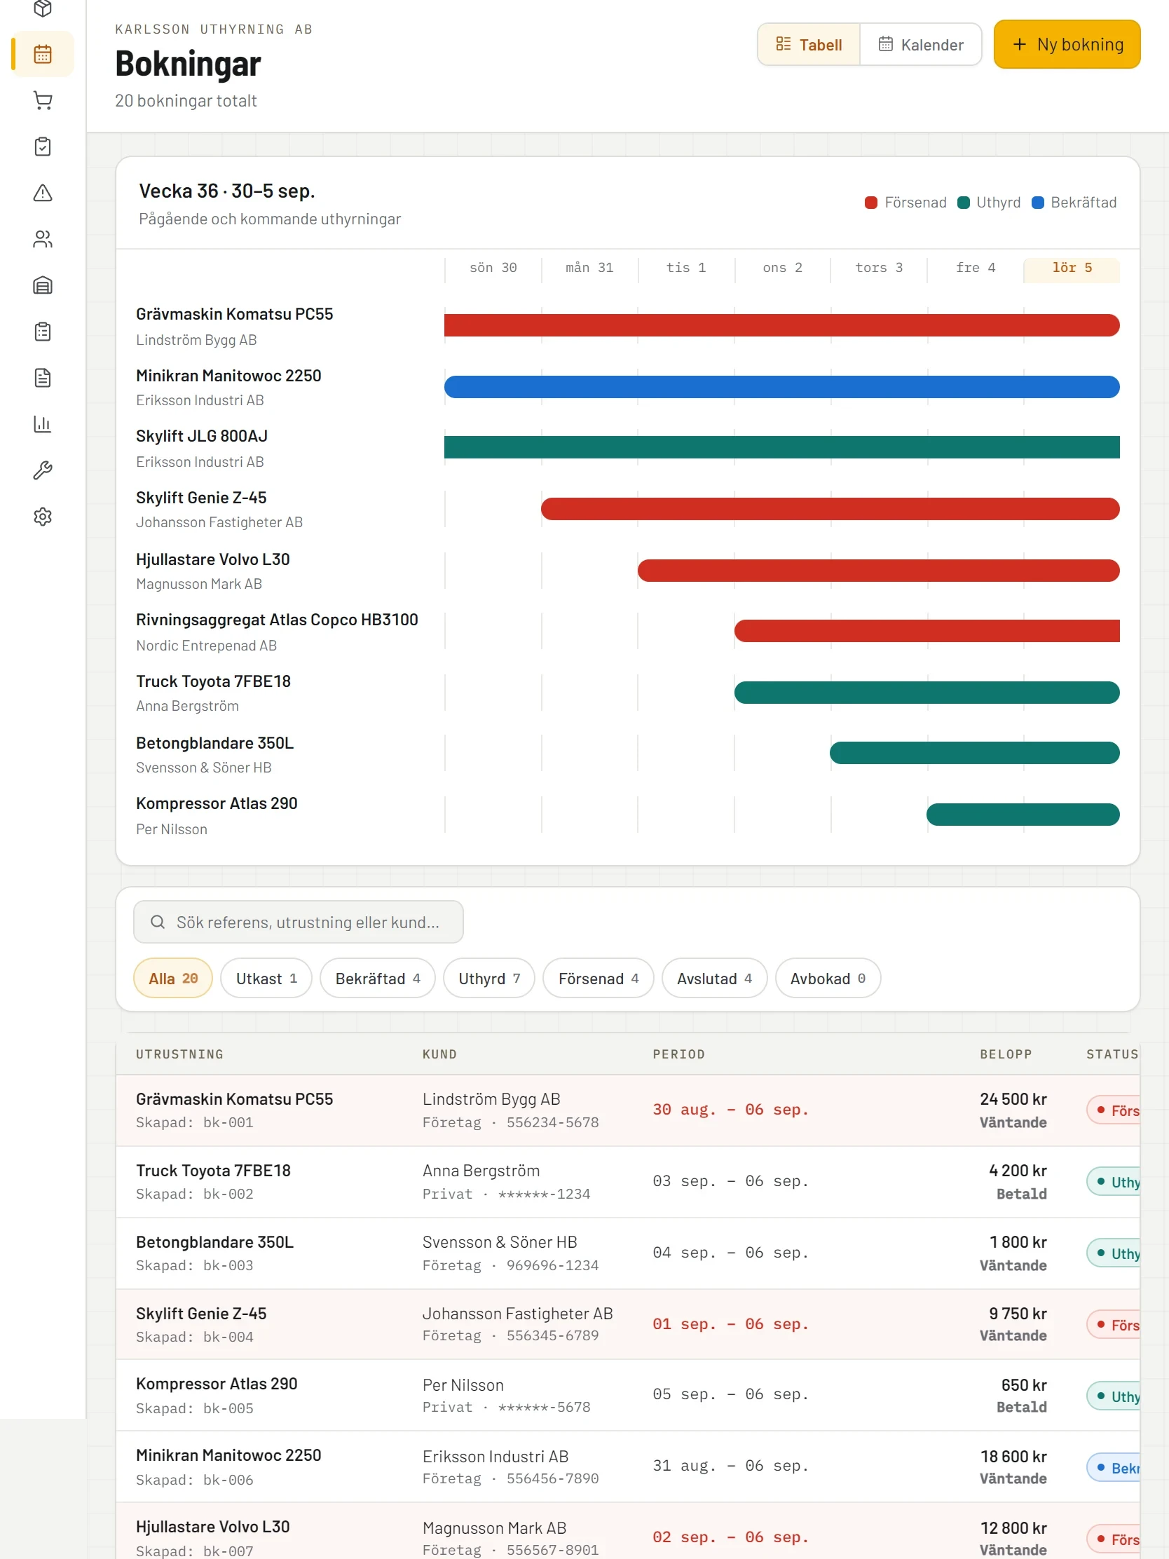Filter by Försenad status chip

point(599,979)
